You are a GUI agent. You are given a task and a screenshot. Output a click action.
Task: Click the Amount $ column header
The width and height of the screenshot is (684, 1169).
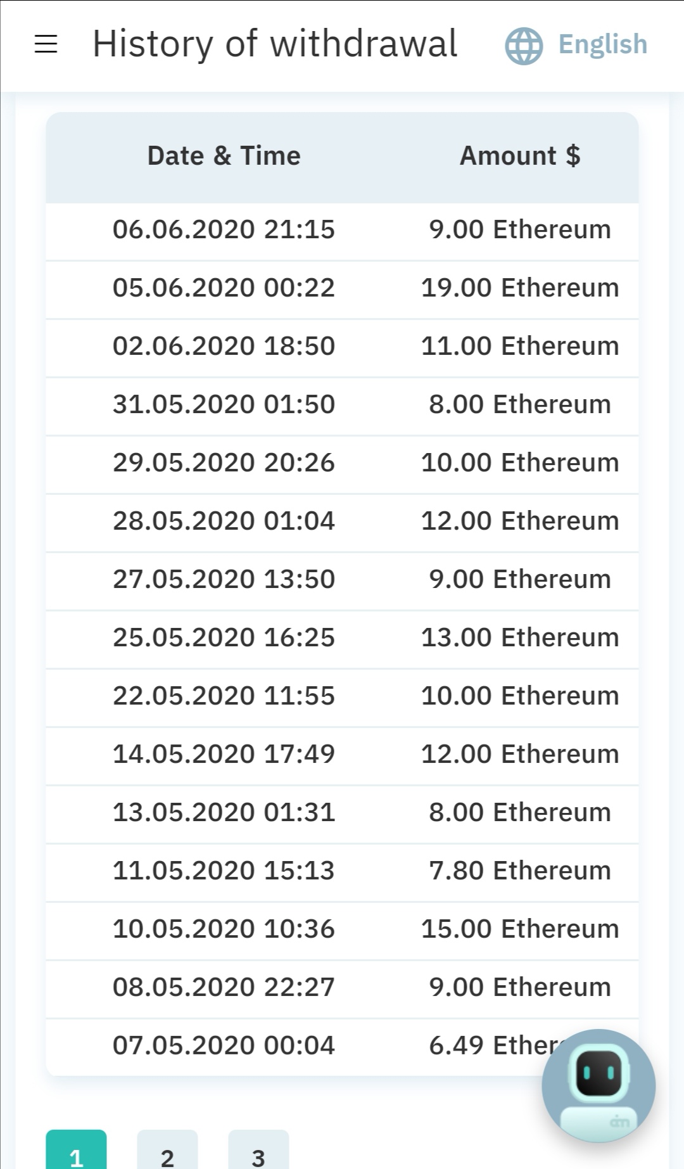tap(519, 156)
